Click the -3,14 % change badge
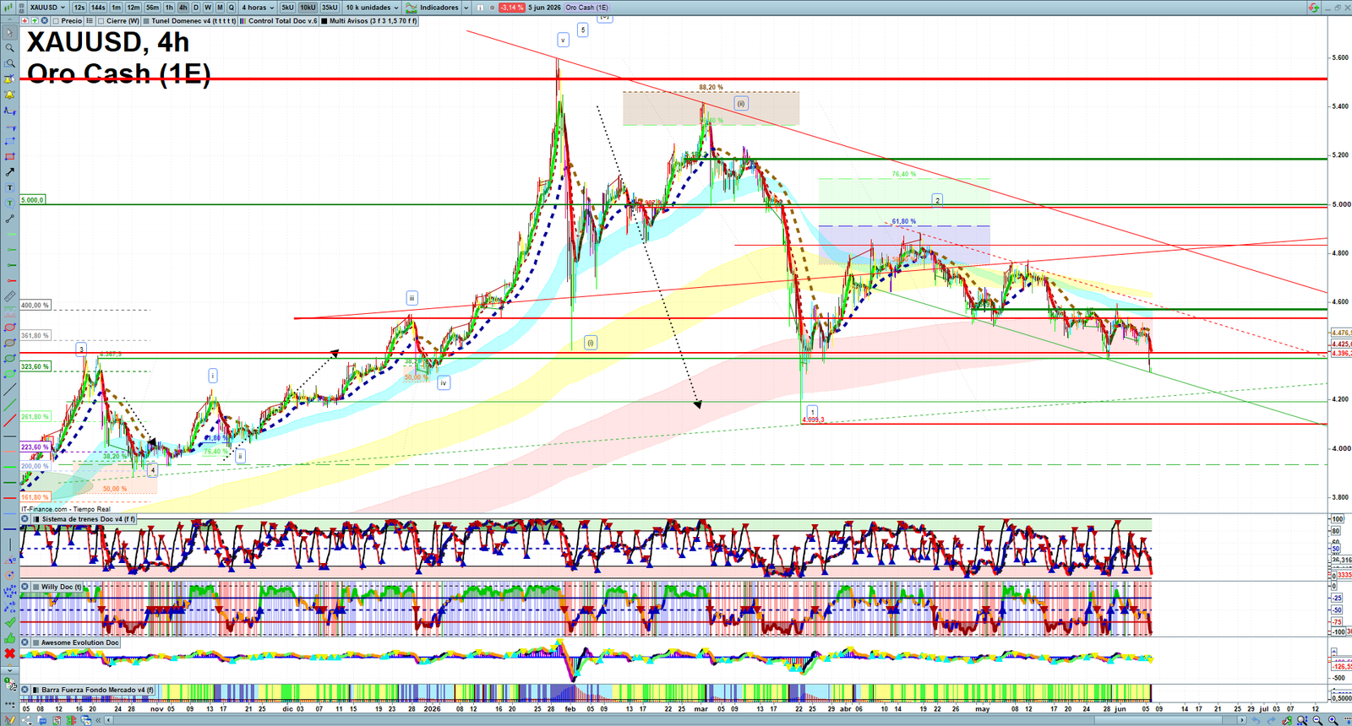1352x726 pixels. (511, 8)
